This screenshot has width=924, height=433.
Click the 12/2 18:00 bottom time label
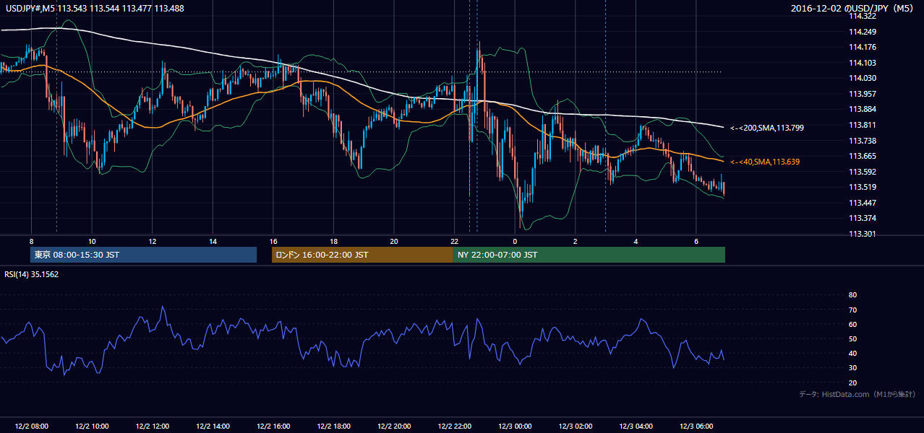(333, 426)
